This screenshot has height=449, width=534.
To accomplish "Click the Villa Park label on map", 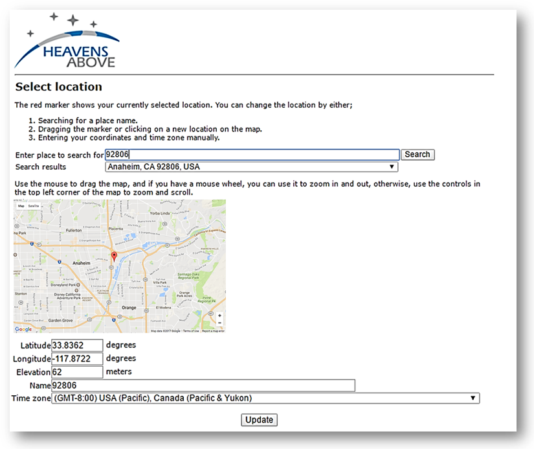I will [160, 282].
